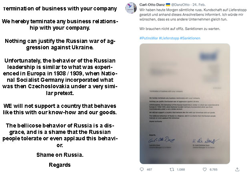Screen dimensions: 248x172
Task: Open the 24. Feb. tweet date
Action: coord(199,5)
